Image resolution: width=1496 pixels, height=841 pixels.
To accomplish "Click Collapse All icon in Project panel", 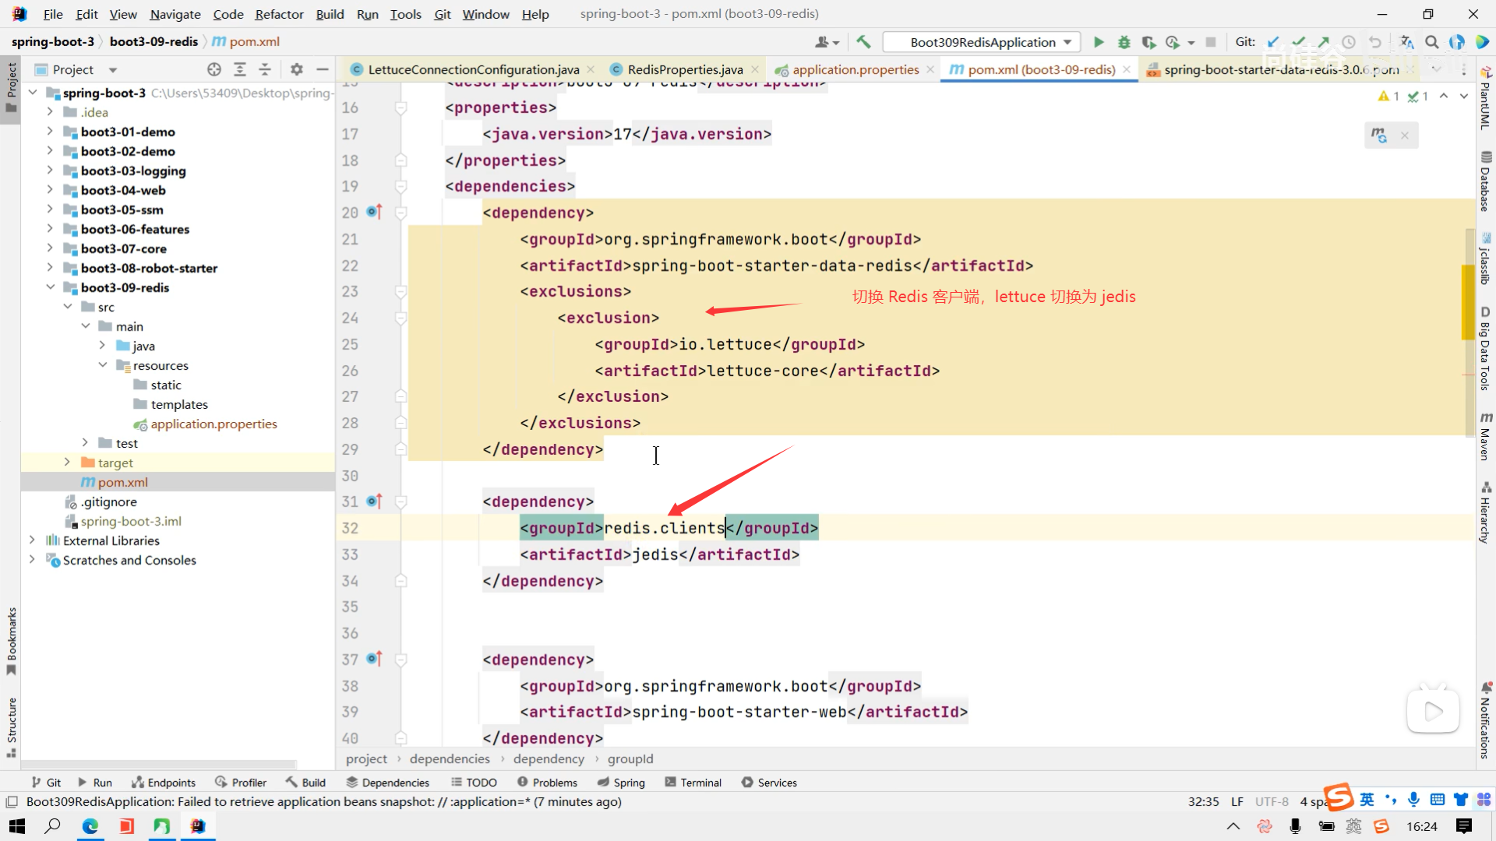I will 265,69.
